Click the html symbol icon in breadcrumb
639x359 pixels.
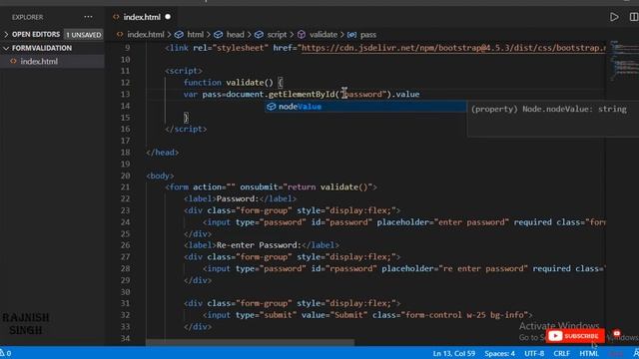(x=179, y=35)
